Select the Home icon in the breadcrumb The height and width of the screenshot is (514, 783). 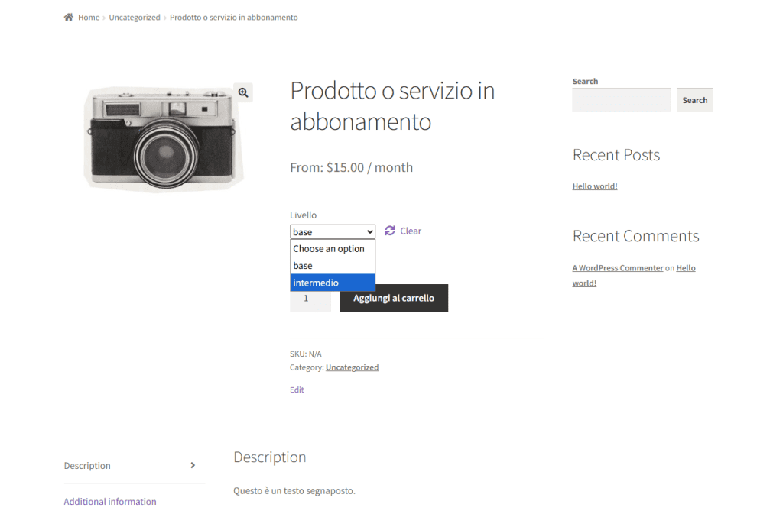68,17
